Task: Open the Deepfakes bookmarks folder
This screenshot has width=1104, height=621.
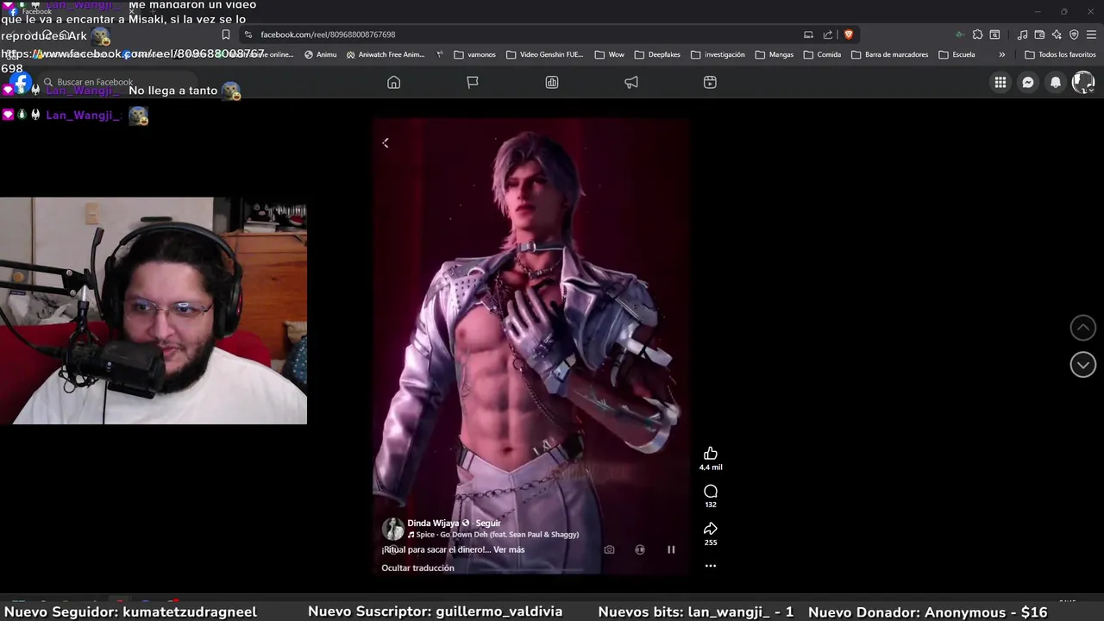Action: click(657, 54)
